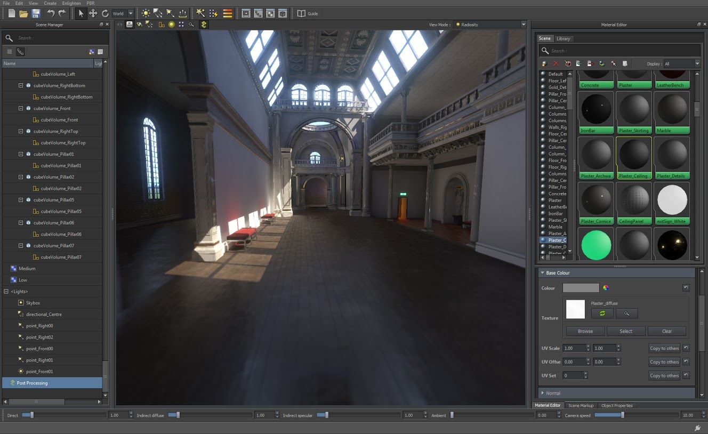This screenshot has width=708, height=434.
Task: Collapse the Lights group in Scene Manager
Action: [x=6, y=291]
